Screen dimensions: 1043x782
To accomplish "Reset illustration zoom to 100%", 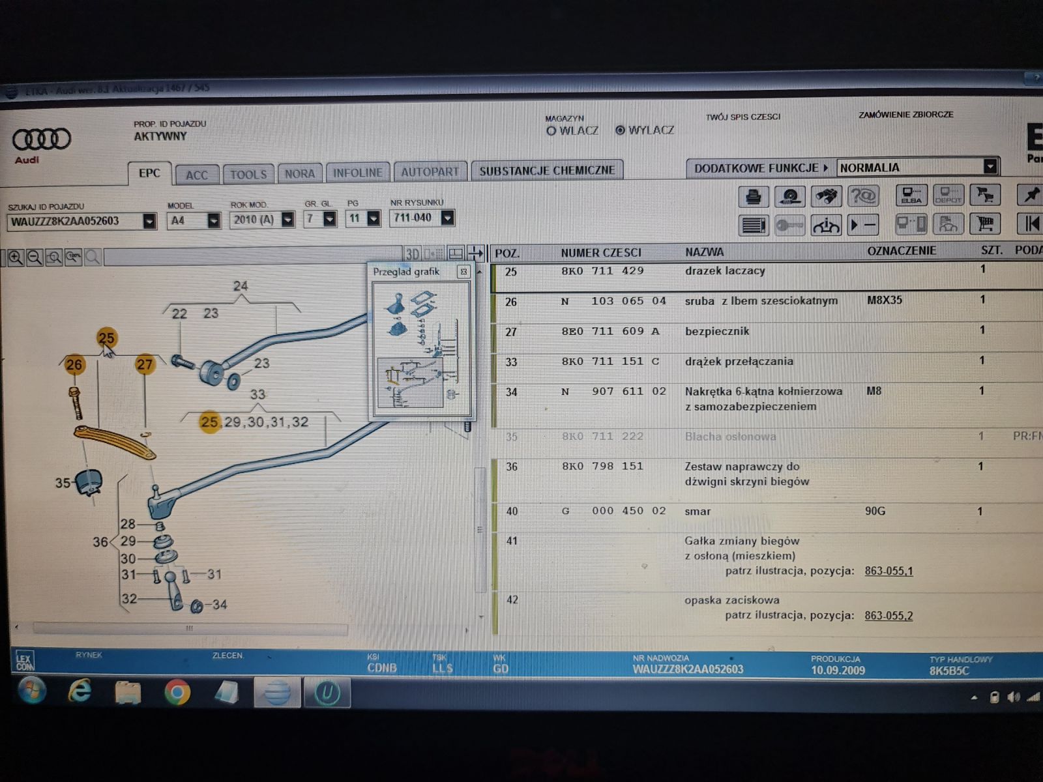I will (x=73, y=257).
